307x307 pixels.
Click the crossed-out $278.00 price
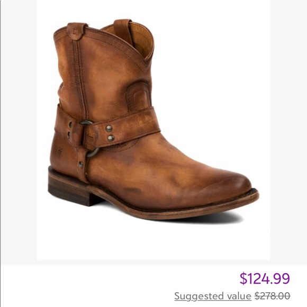[x=273, y=296]
